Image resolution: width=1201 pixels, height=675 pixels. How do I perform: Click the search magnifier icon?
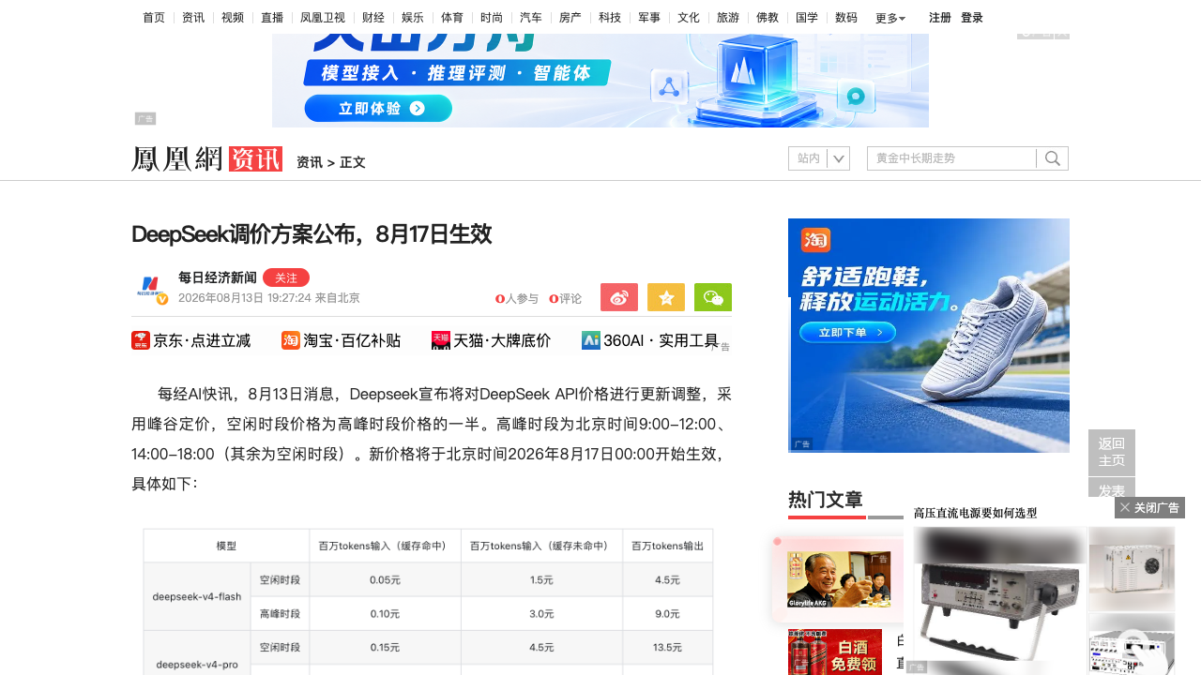1053,158
